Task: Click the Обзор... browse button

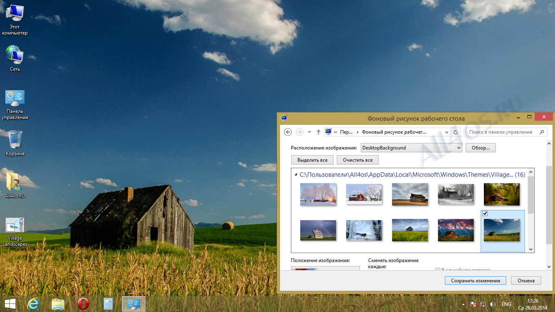Action: click(481, 148)
